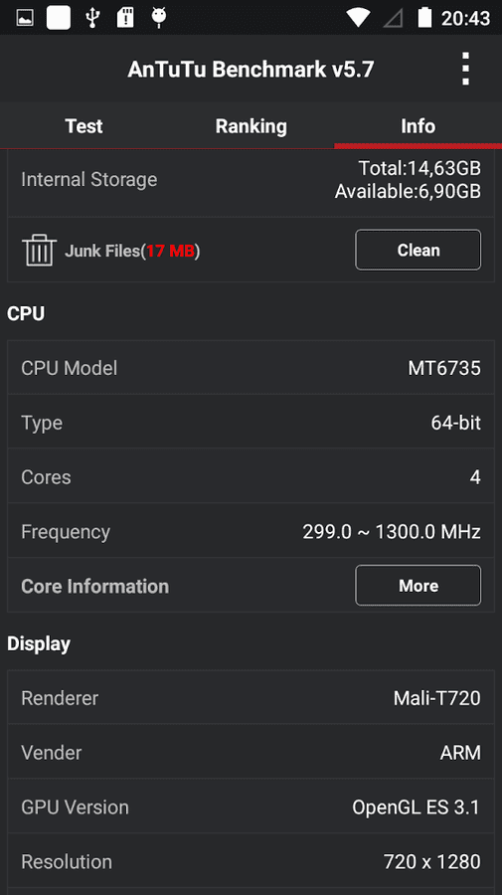Tap the Android debug status icon
The width and height of the screenshot is (502, 895).
tap(159, 18)
